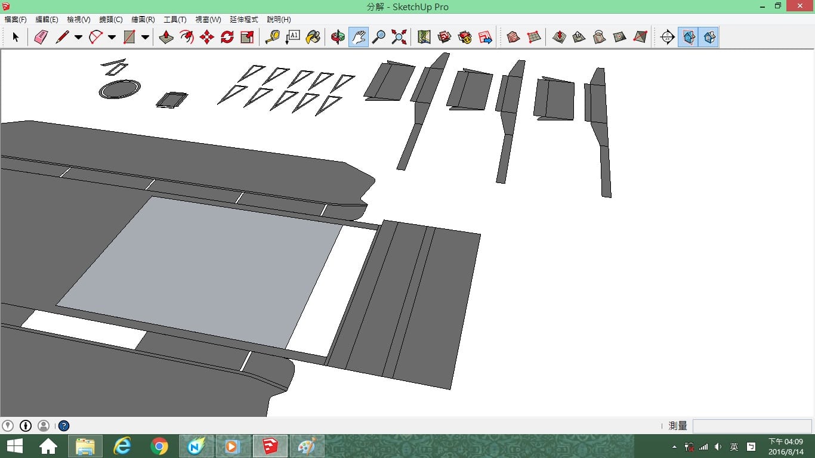Select the Rectangle shape tool
Screen dimensions: 815x458
[x=129, y=37]
